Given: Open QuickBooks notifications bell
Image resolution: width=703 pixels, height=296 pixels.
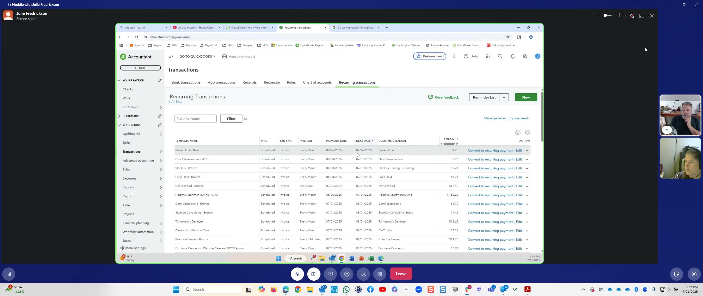Looking at the screenshot, I should pyautogui.click(x=512, y=56).
